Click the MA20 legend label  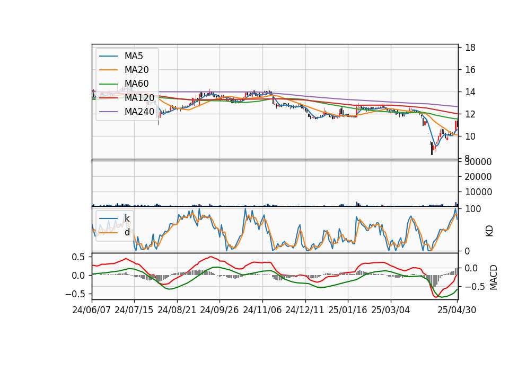pyautogui.click(x=136, y=70)
